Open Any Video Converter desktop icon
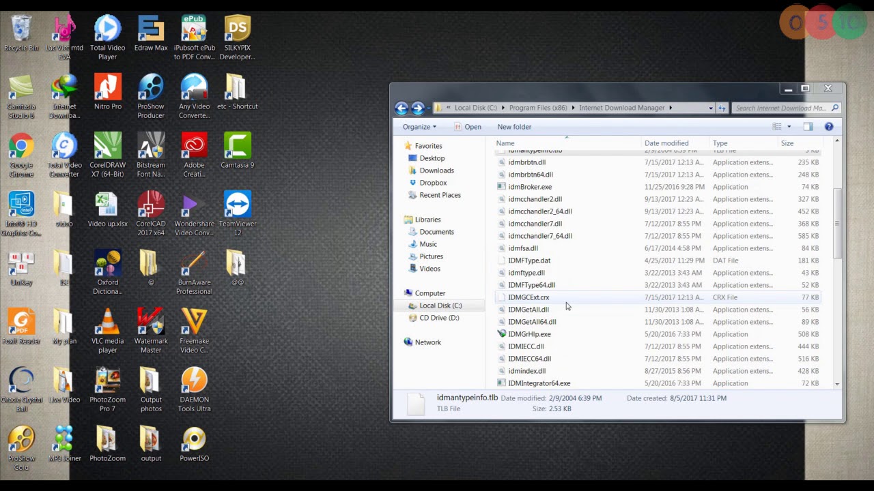Screen dimensions: 874x491 (x=194, y=96)
